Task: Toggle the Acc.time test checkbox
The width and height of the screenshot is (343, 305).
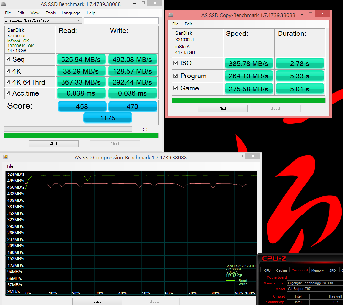Action: pos(8,93)
